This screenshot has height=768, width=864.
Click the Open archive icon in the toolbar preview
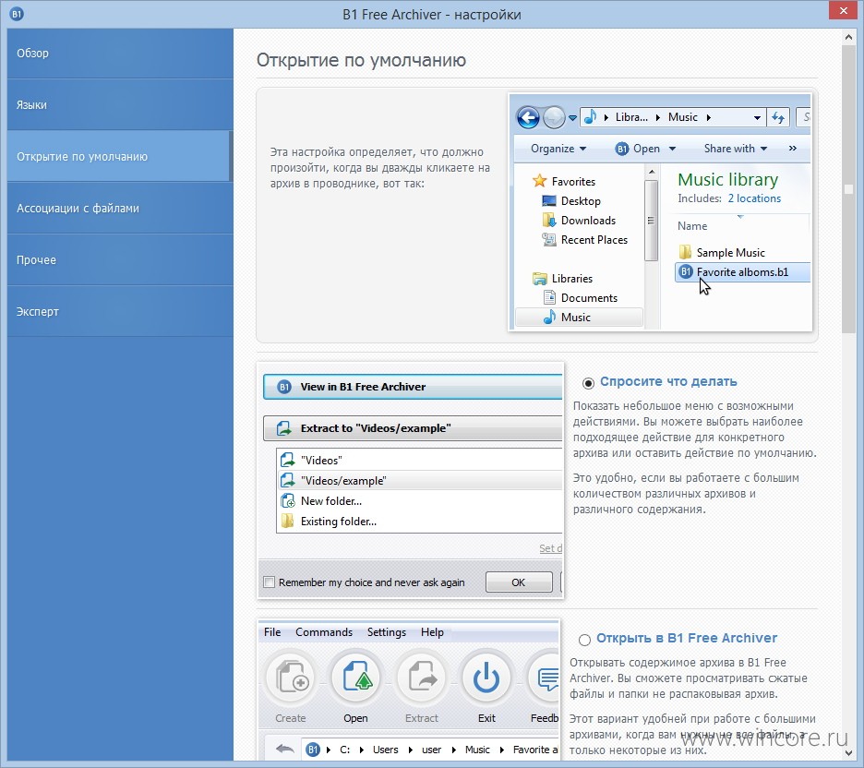356,678
